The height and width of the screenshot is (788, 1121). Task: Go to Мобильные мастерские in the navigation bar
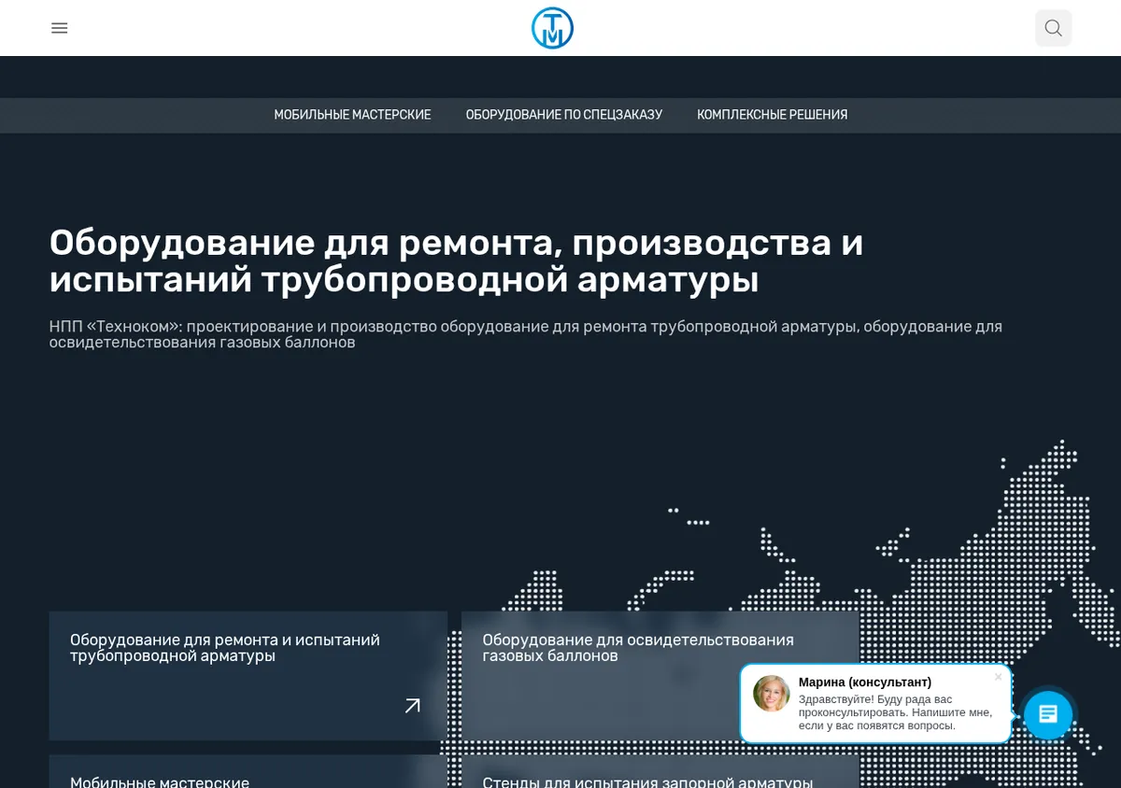352,115
